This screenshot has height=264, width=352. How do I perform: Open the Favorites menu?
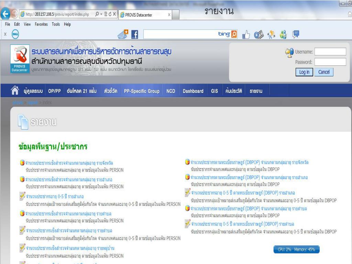(x=41, y=24)
